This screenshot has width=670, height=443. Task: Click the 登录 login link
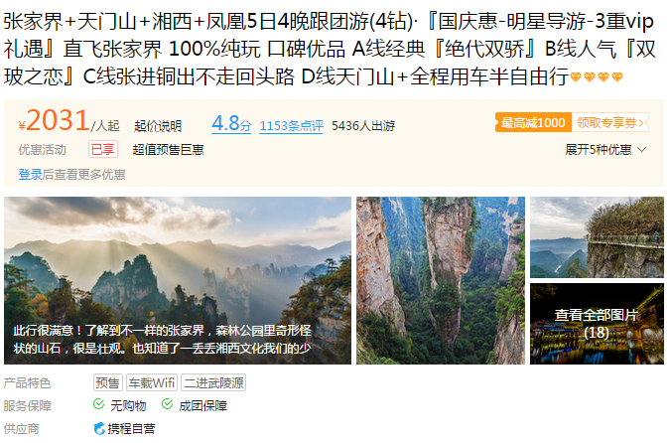pyautogui.click(x=30, y=175)
